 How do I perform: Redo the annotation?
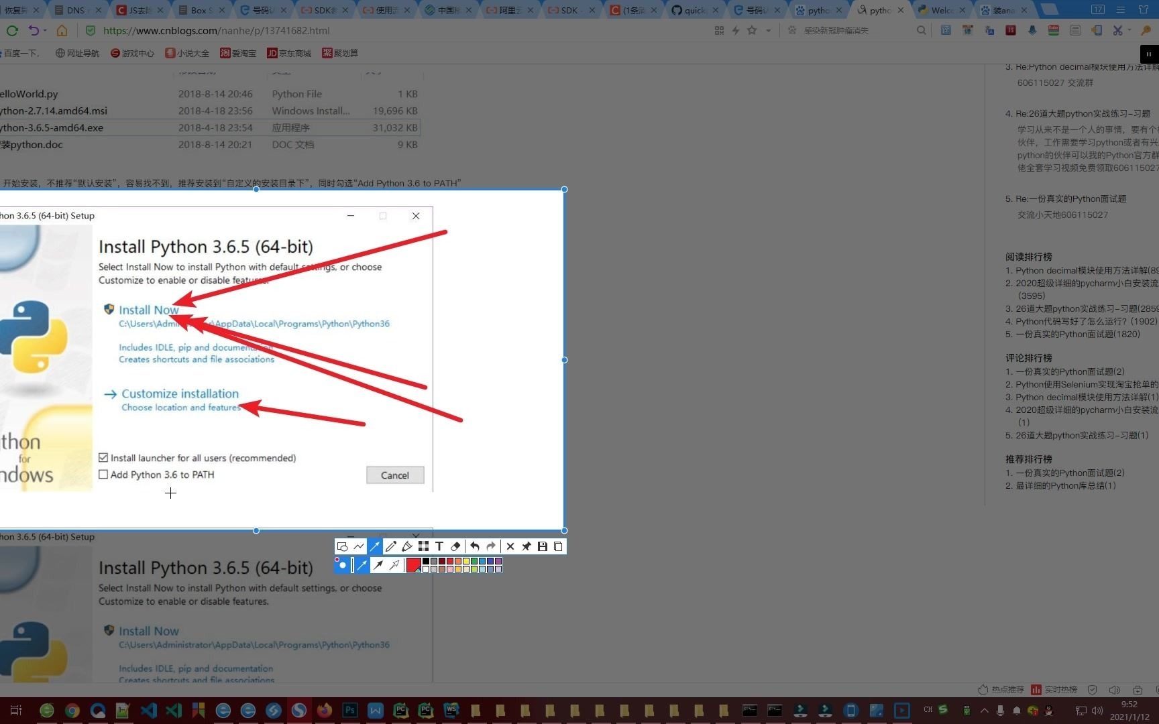coord(490,546)
